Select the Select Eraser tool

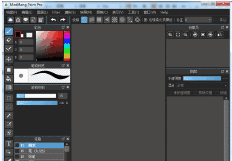click(x=9, y=133)
